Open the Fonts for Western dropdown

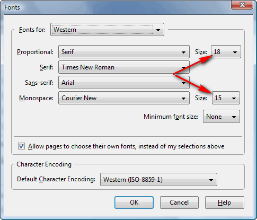107,30
